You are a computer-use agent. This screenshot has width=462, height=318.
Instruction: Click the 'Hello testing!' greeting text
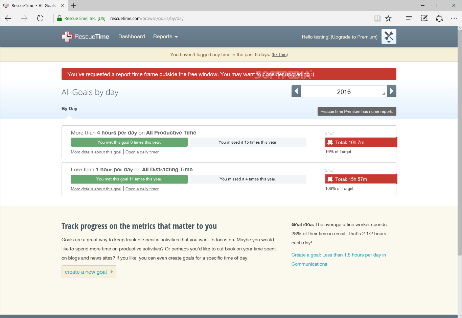coord(316,37)
